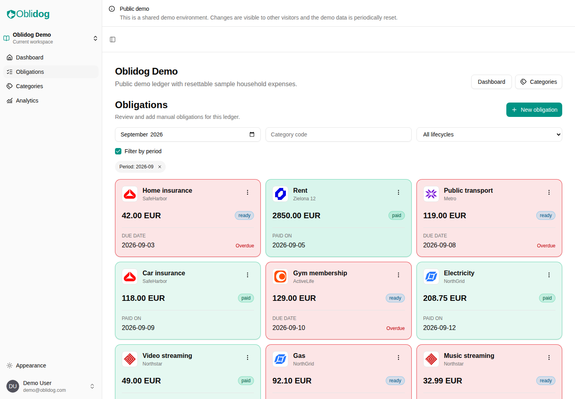Click the paid badge on Video streaming
Viewport: 575px width, 399px height.
(x=246, y=381)
